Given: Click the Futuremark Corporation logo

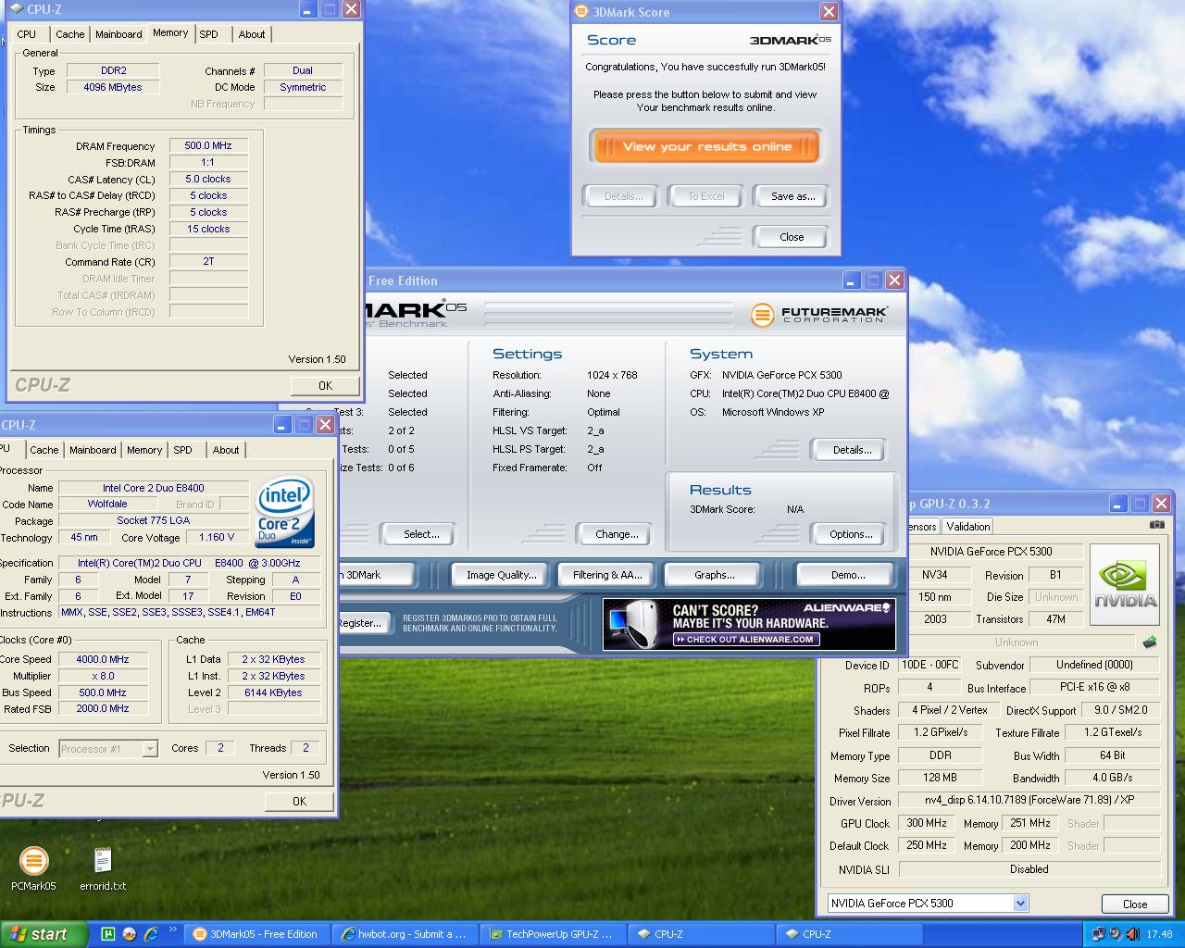Looking at the screenshot, I should point(819,315).
